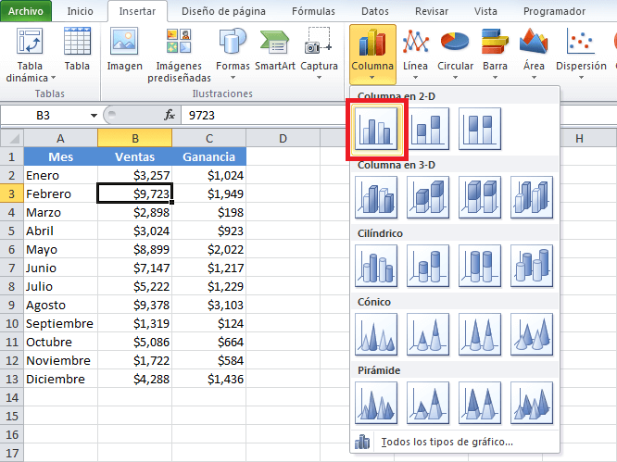Select the 3-D column chart
The height and width of the screenshot is (462, 617).
pos(532,197)
